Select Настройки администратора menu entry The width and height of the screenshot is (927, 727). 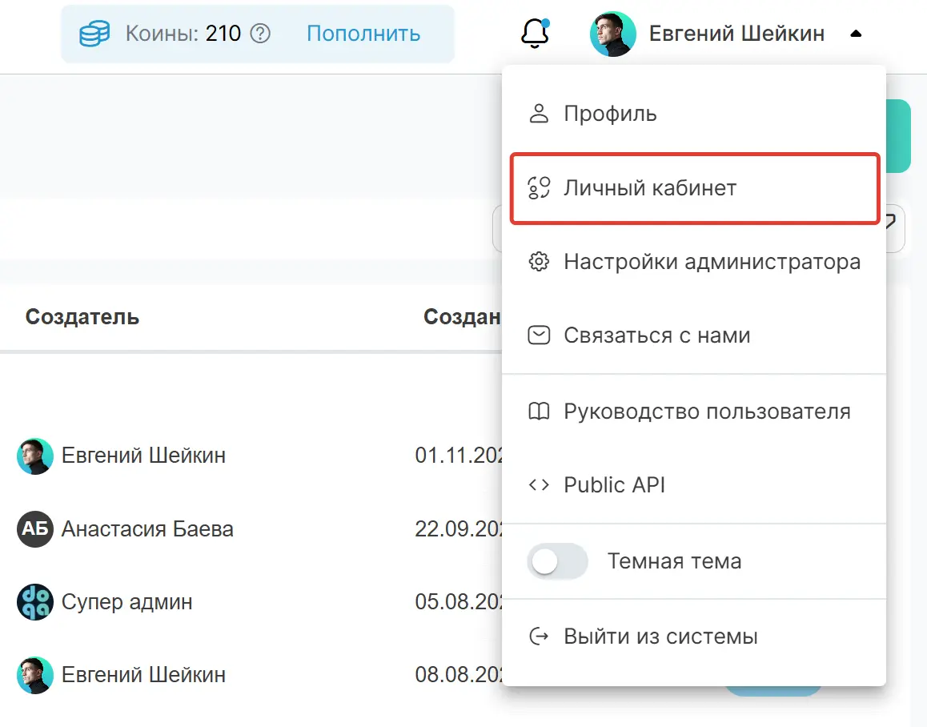[712, 261]
